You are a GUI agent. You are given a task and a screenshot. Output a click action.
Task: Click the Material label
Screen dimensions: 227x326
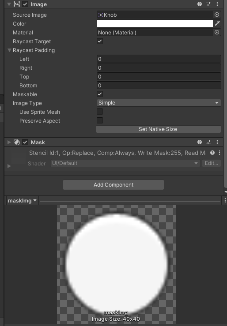(x=23, y=33)
